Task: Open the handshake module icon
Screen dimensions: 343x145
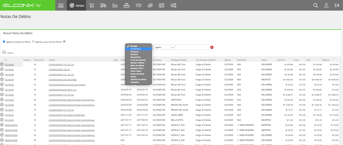Action: [x=138, y=5]
